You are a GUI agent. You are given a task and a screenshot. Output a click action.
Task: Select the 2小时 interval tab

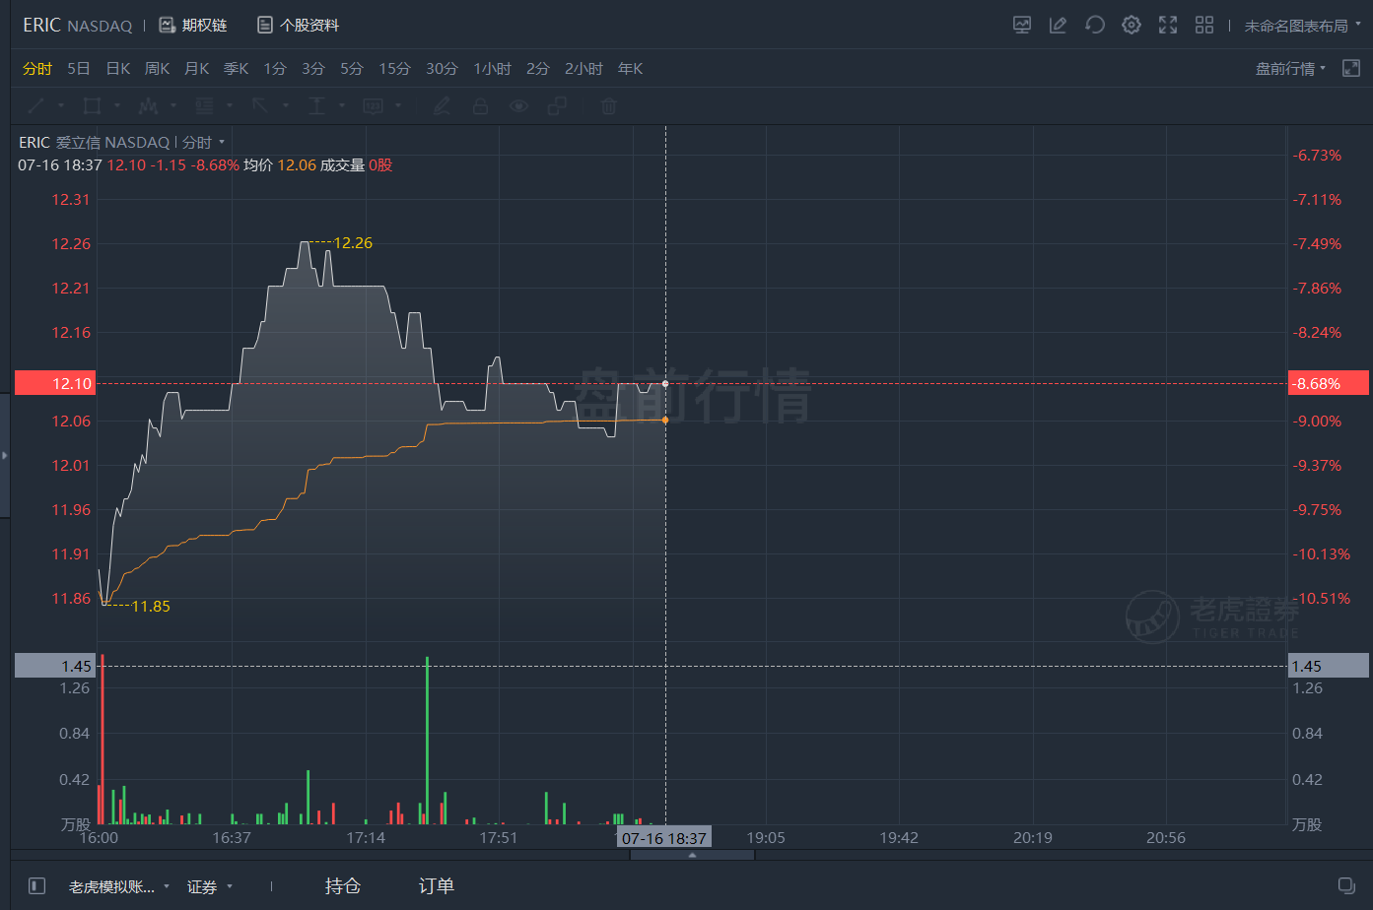pyautogui.click(x=584, y=68)
